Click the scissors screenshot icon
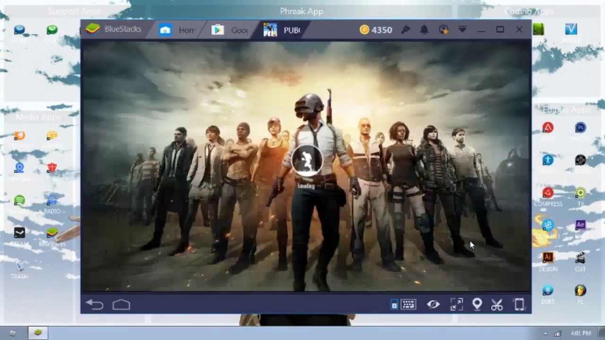This screenshot has width=605, height=340. pyautogui.click(x=497, y=305)
